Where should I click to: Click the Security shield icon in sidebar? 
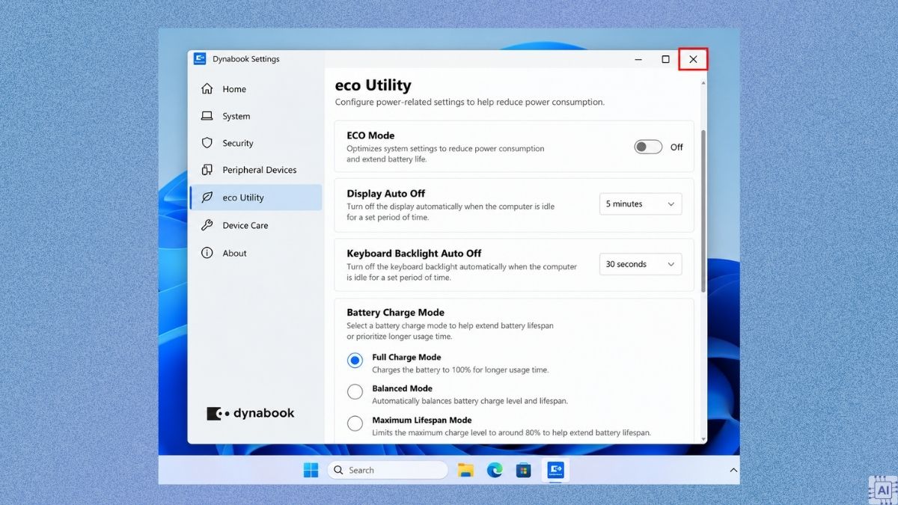point(207,143)
